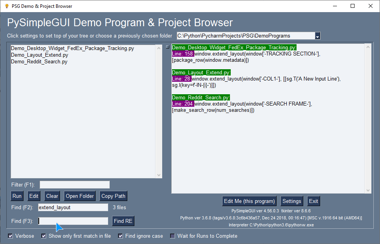Click Find RE to search with regex
The height and width of the screenshot is (244, 380).
pyautogui.click(x=123, y=221)
